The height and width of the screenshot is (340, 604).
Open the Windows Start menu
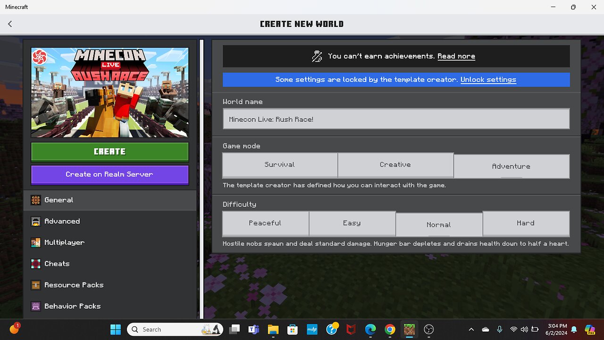click(x=115, y=329)
